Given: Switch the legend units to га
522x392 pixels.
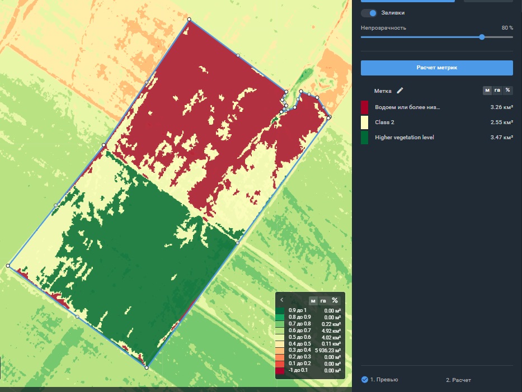Looking at the screenshot, I should [323, 301].
